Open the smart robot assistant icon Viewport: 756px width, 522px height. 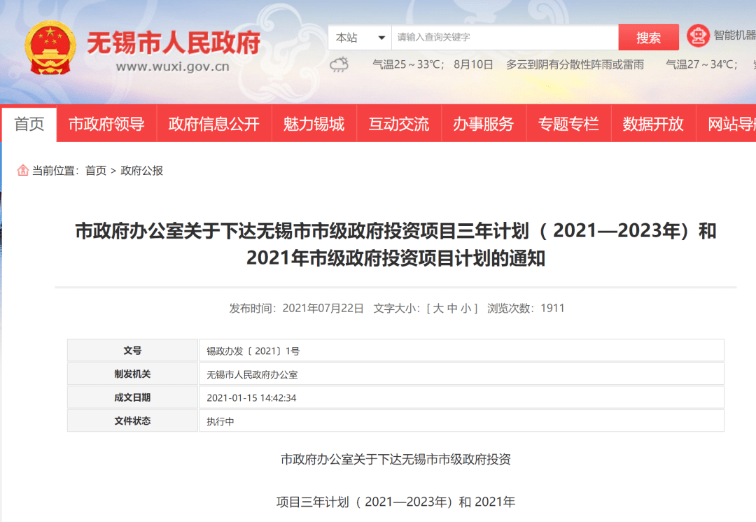(x=698, y=35)
